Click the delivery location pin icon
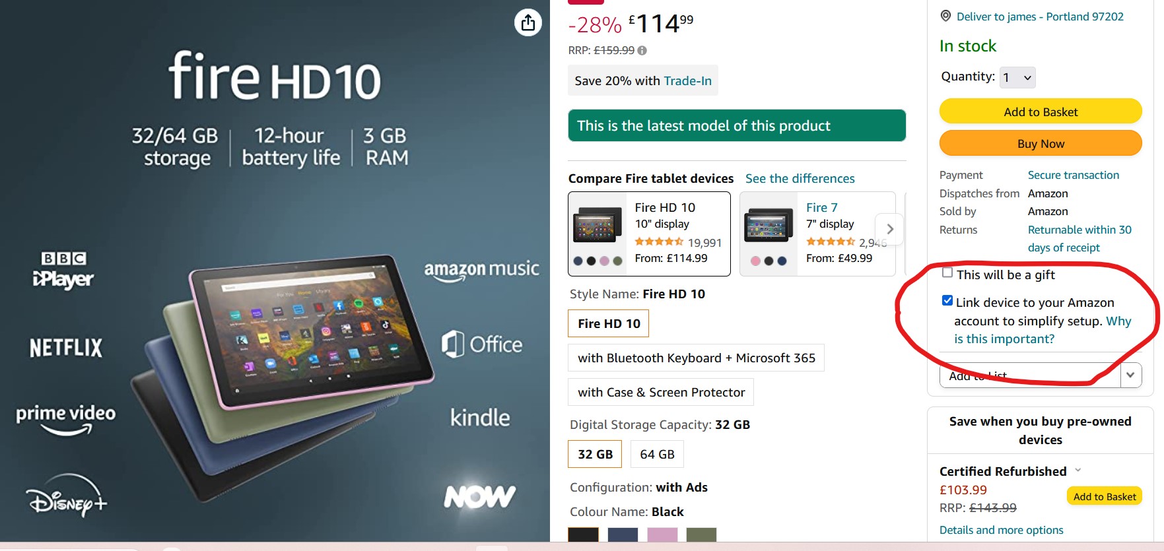The width and height of the screenshot is (1164, 551). point(945,16)
